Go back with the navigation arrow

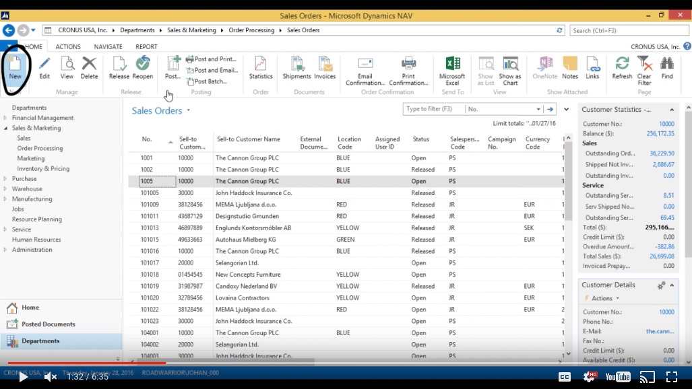pos(8,30)
